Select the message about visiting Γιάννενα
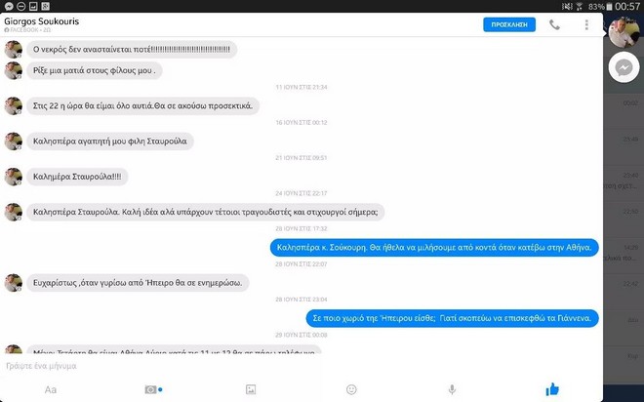Image resolution: width=644 pixels, height=402 pixels. pos(452,318)
